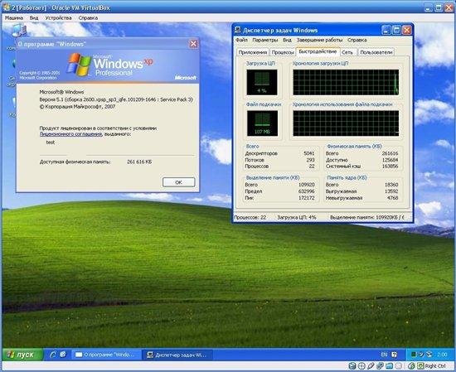Screen dimensions: 456x372
Task: Click the VirtualBox shared folders status icon
Action: pyautogui.click(x=390, y=366)
